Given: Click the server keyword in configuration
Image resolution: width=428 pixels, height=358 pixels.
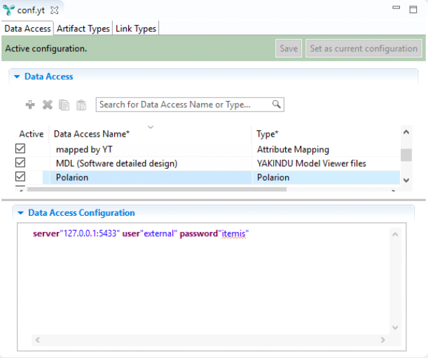Looking at the screenshot, I should click(x=46, y=234).
